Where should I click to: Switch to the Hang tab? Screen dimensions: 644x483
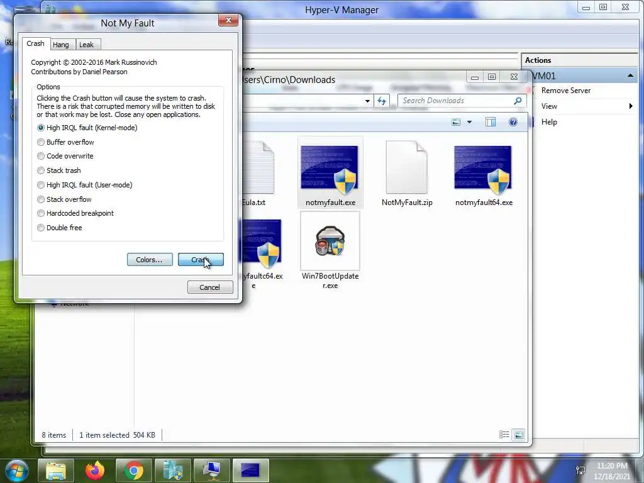[61, 45]
